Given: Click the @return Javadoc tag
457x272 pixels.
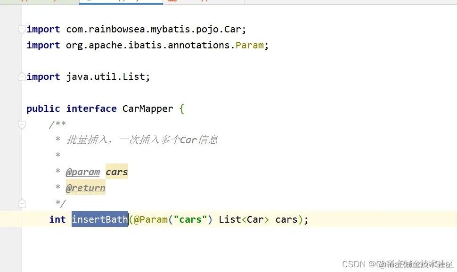Looking at the screenshot, I should coord(86,188).
